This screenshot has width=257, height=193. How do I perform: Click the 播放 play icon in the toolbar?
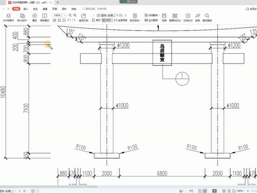coord(35,16)
